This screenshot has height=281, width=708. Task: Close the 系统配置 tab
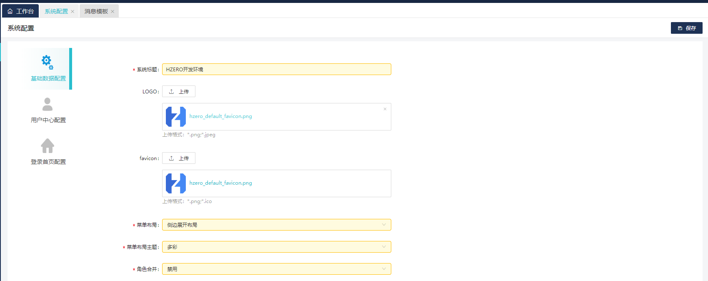[73, 12]
